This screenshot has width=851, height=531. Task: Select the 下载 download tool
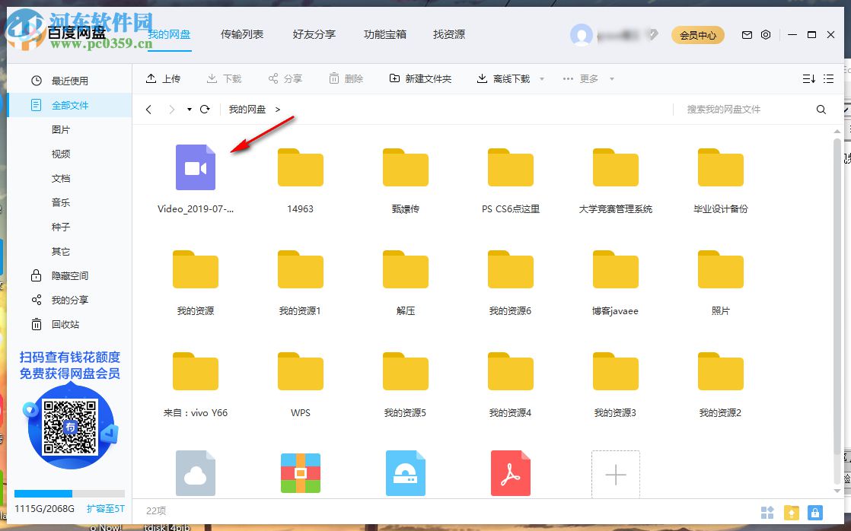(223, 78)
